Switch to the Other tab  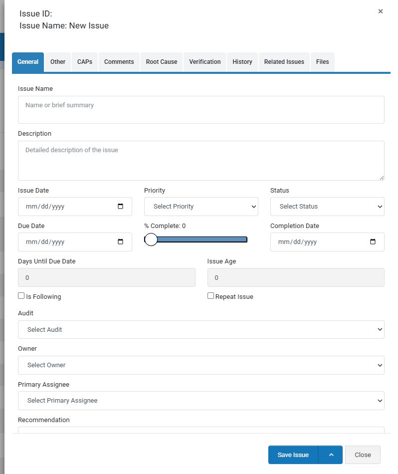tap(58, 62)
